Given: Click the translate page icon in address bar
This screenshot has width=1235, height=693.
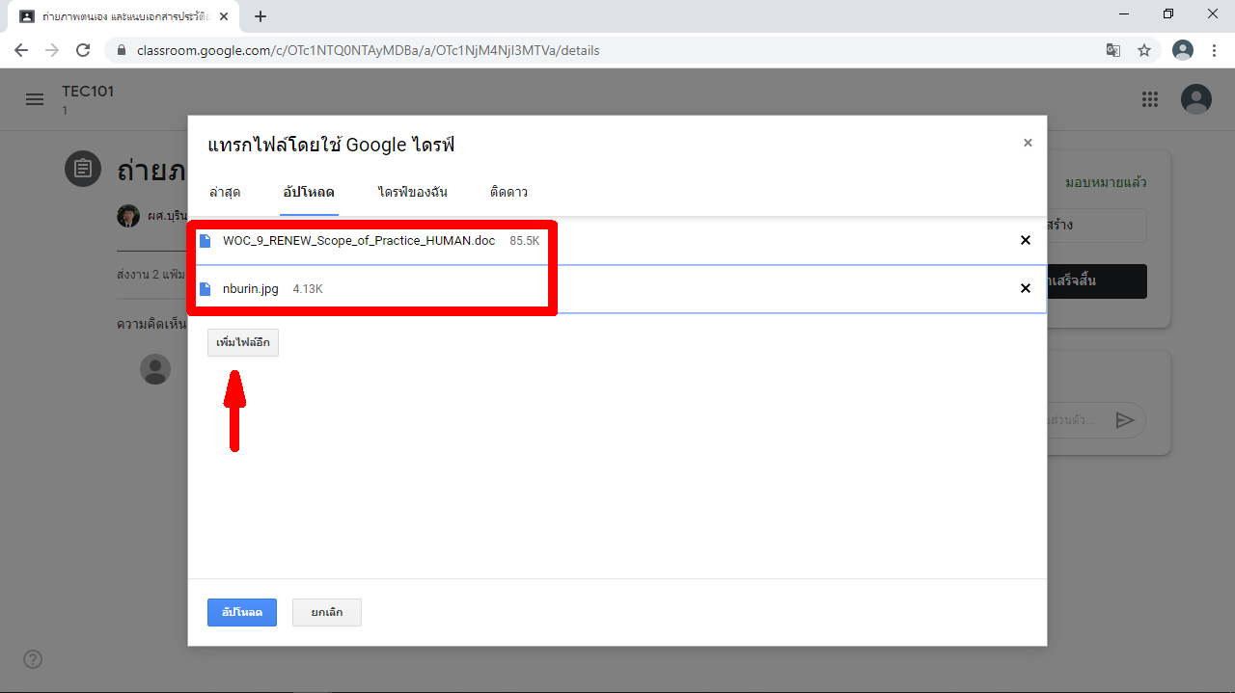Looking at the screenshot, I should tap(1113, 50).
